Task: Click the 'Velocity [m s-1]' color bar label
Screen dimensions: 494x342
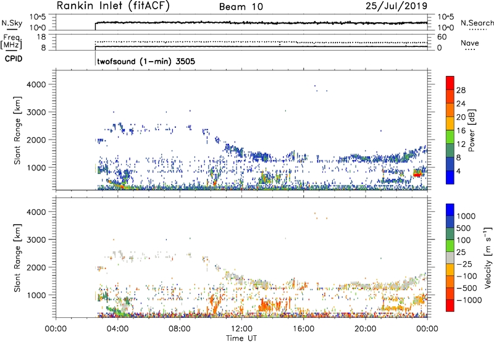Action: pos(488,257)
